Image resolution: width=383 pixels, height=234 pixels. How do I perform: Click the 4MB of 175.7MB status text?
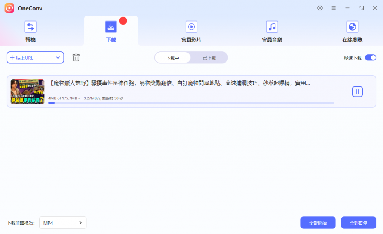(x=86, y=98)
